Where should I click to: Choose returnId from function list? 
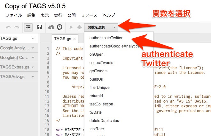96,96
